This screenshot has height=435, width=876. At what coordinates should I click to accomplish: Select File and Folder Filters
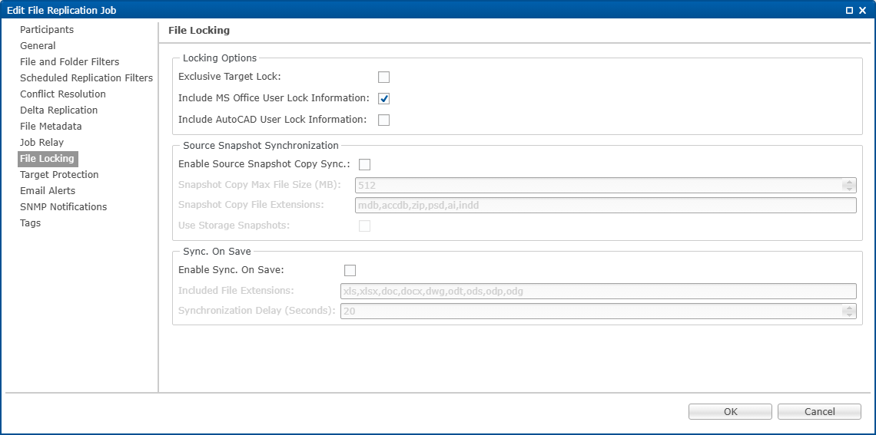(x=69, y=62)
